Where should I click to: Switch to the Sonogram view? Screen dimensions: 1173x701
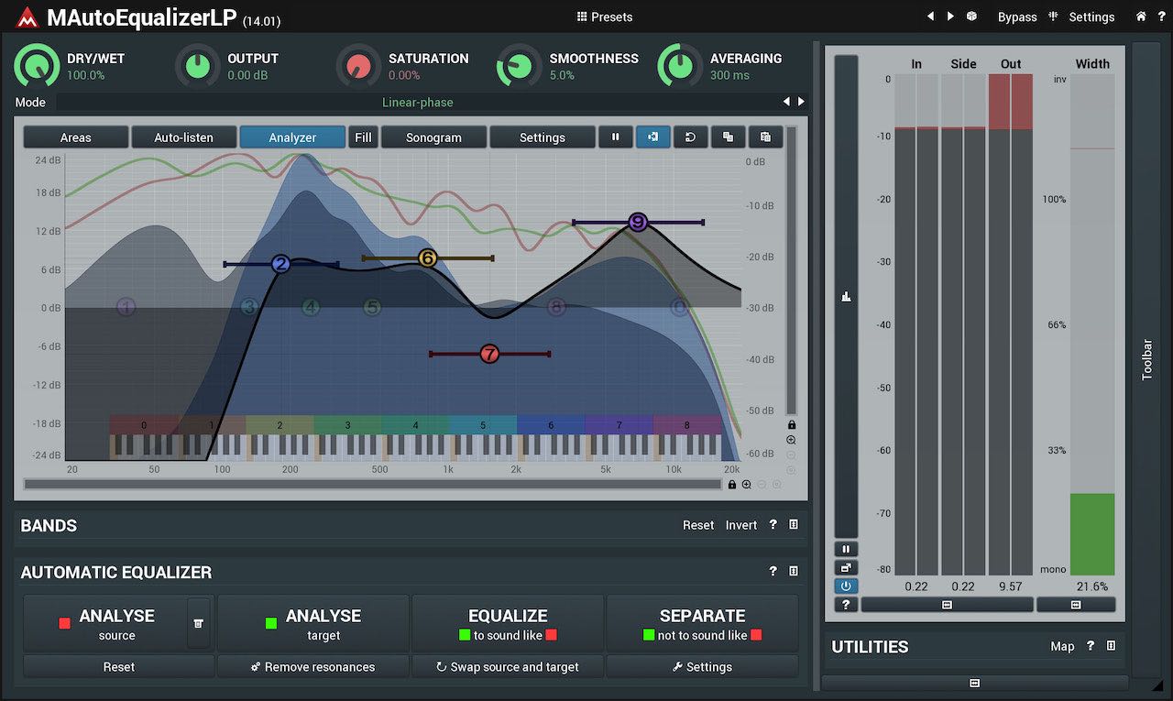433,137
